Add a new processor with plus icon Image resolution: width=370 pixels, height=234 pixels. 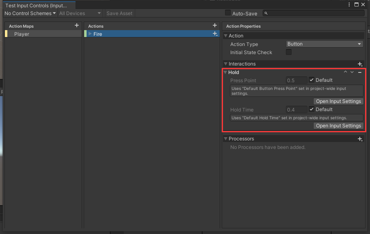[x=360, y=139]
